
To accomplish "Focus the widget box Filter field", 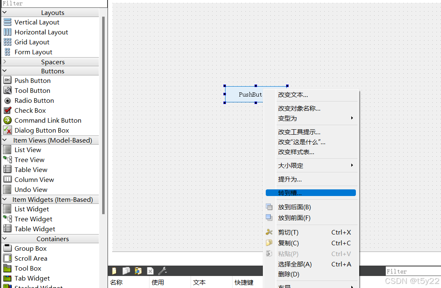I will click(54, 3).
